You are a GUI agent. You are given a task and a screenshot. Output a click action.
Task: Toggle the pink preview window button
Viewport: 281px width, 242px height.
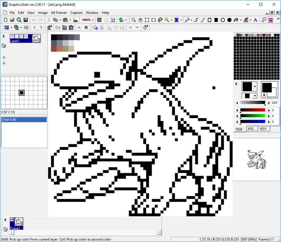pyautogui.click(x=271, y=20)
